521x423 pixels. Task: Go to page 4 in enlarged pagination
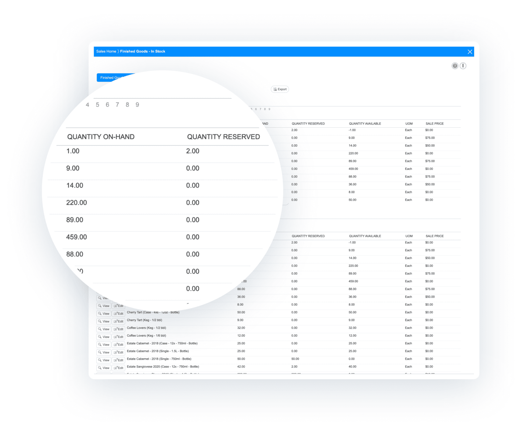(x=87, y=105)
